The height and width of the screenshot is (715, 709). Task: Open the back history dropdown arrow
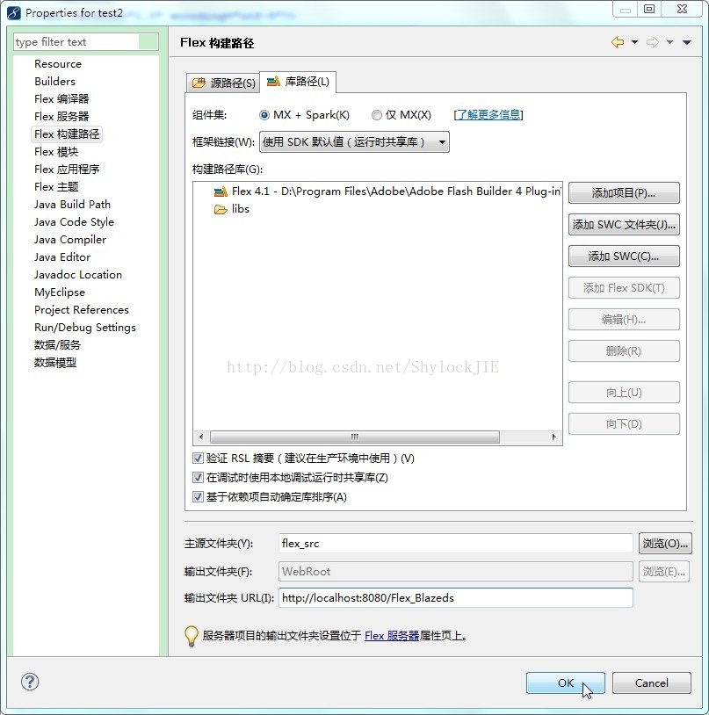pyautogui.click(x=634, y=42)
